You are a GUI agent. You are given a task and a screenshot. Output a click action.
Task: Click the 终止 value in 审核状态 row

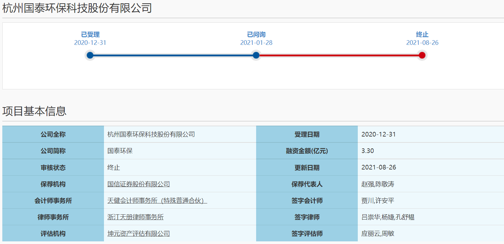pyautogui.click(x=114, y=168)
